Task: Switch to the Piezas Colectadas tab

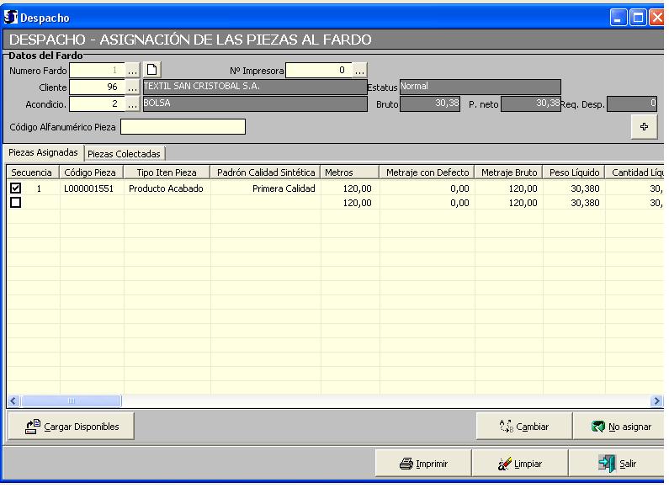Action: (x=125, y=153)
